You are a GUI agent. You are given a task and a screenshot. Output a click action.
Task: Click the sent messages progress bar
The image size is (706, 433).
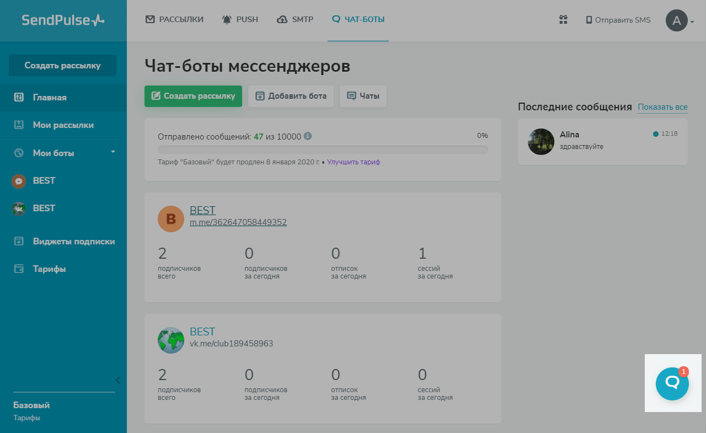(x=323, y=149)
